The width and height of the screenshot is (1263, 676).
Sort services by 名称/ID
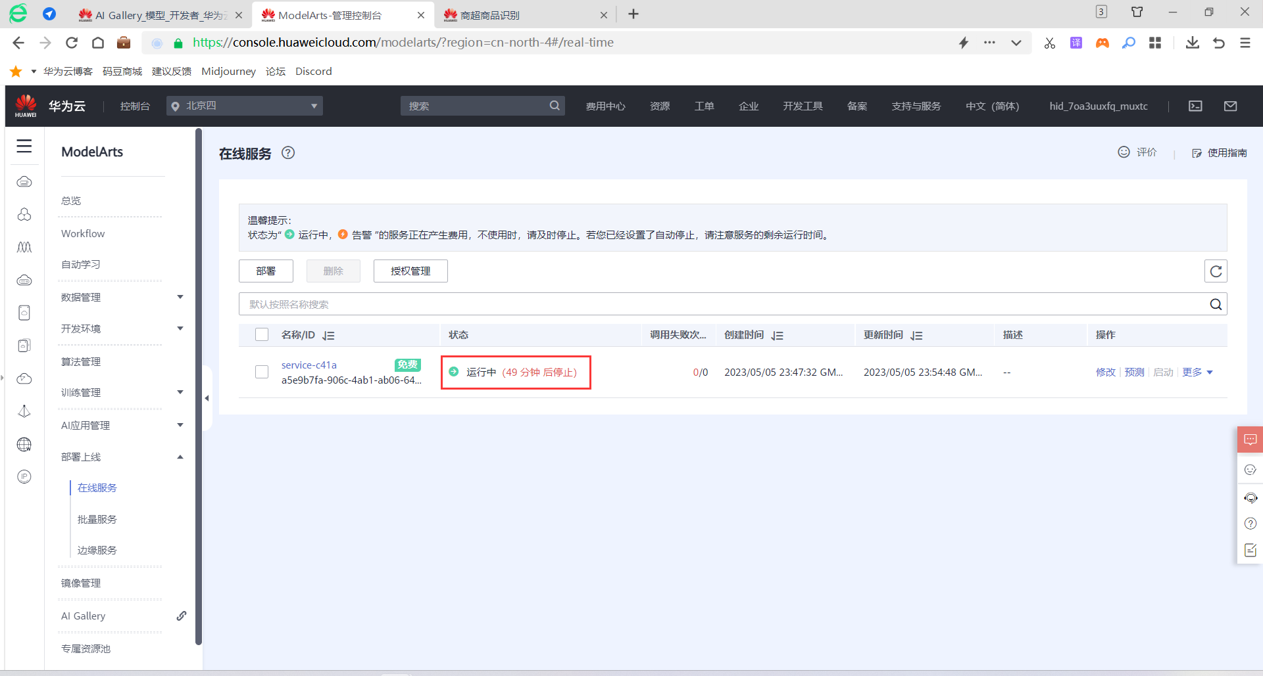point(328,336)
